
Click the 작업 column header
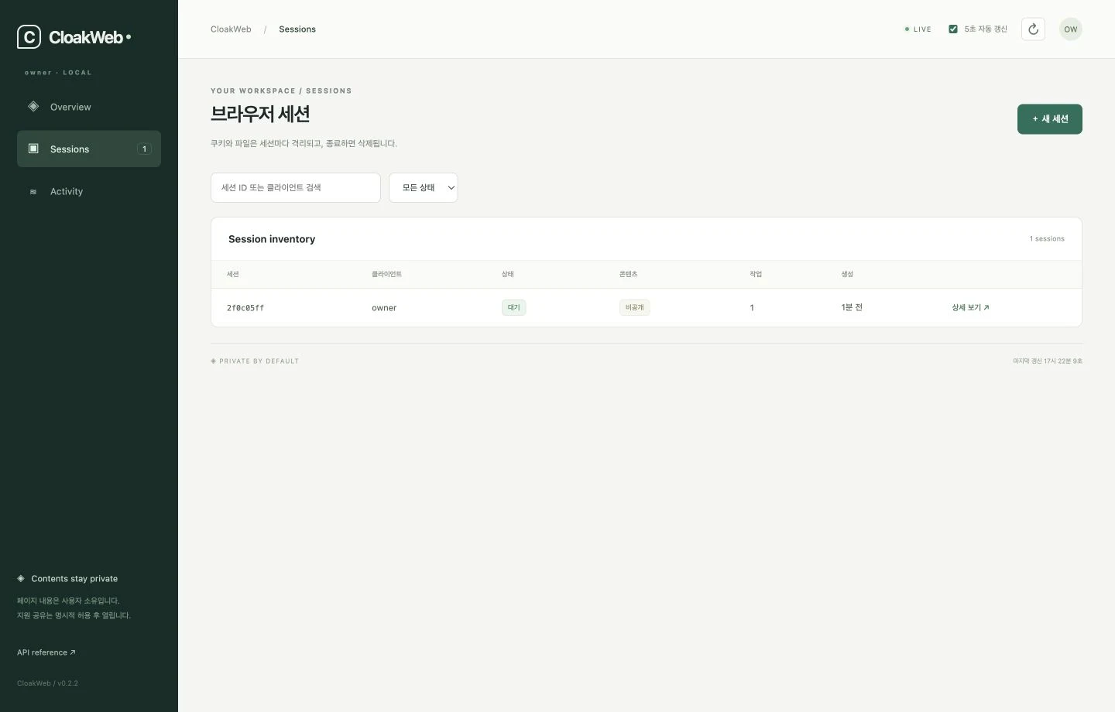(x=756, y=274)
